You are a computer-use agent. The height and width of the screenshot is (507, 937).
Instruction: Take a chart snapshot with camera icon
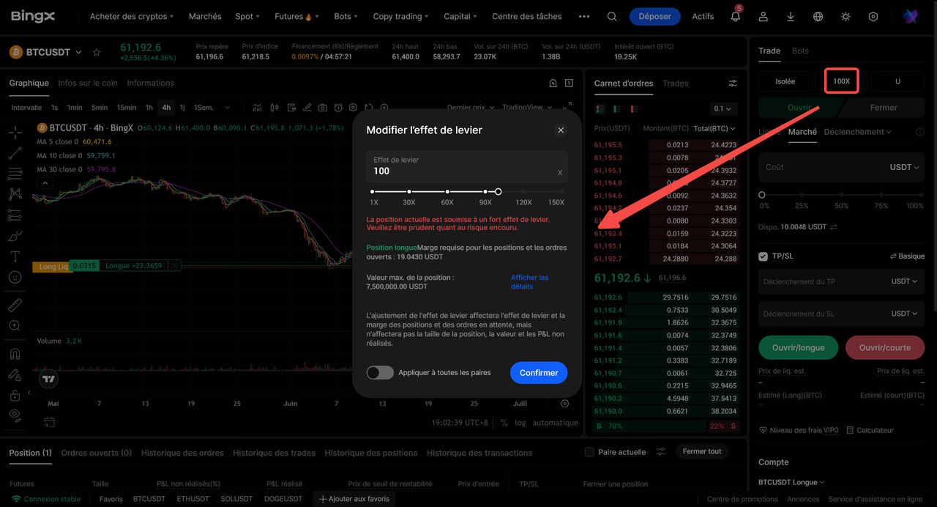tap(323, 108)
